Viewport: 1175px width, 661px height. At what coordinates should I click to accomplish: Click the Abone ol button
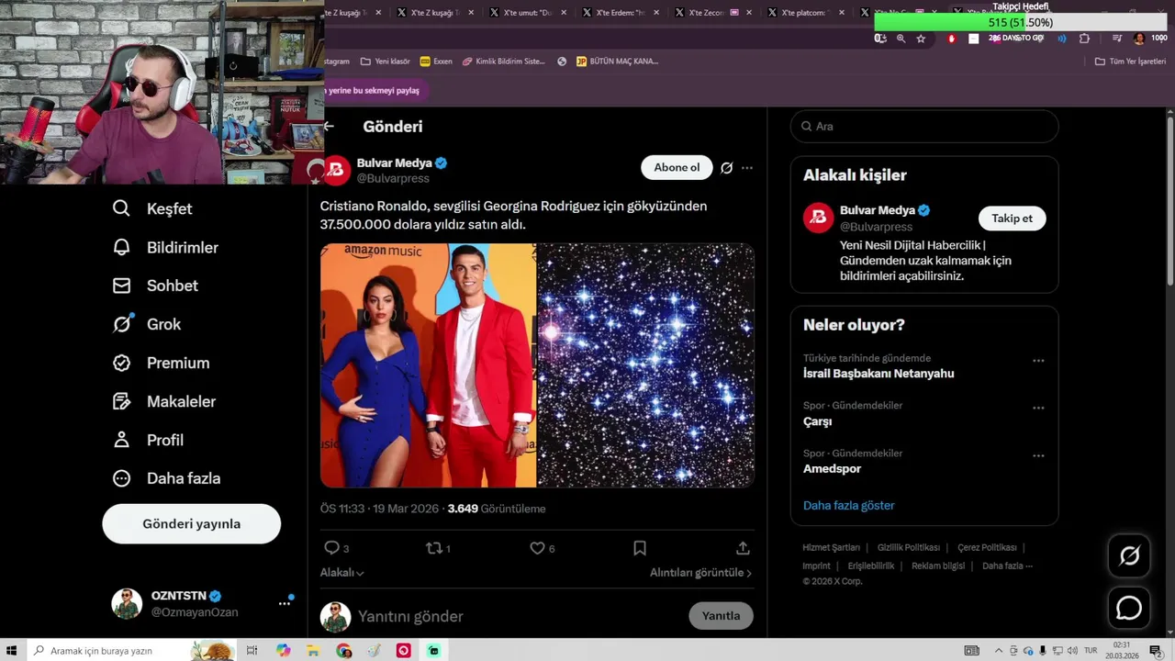click(x=677, y=167)
